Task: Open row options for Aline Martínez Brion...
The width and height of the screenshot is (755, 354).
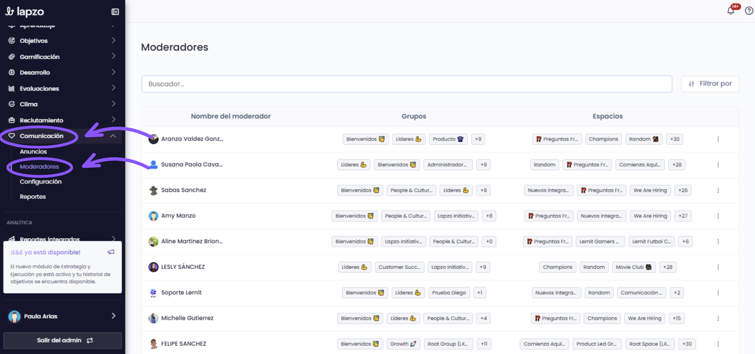Action: [718, 242]
